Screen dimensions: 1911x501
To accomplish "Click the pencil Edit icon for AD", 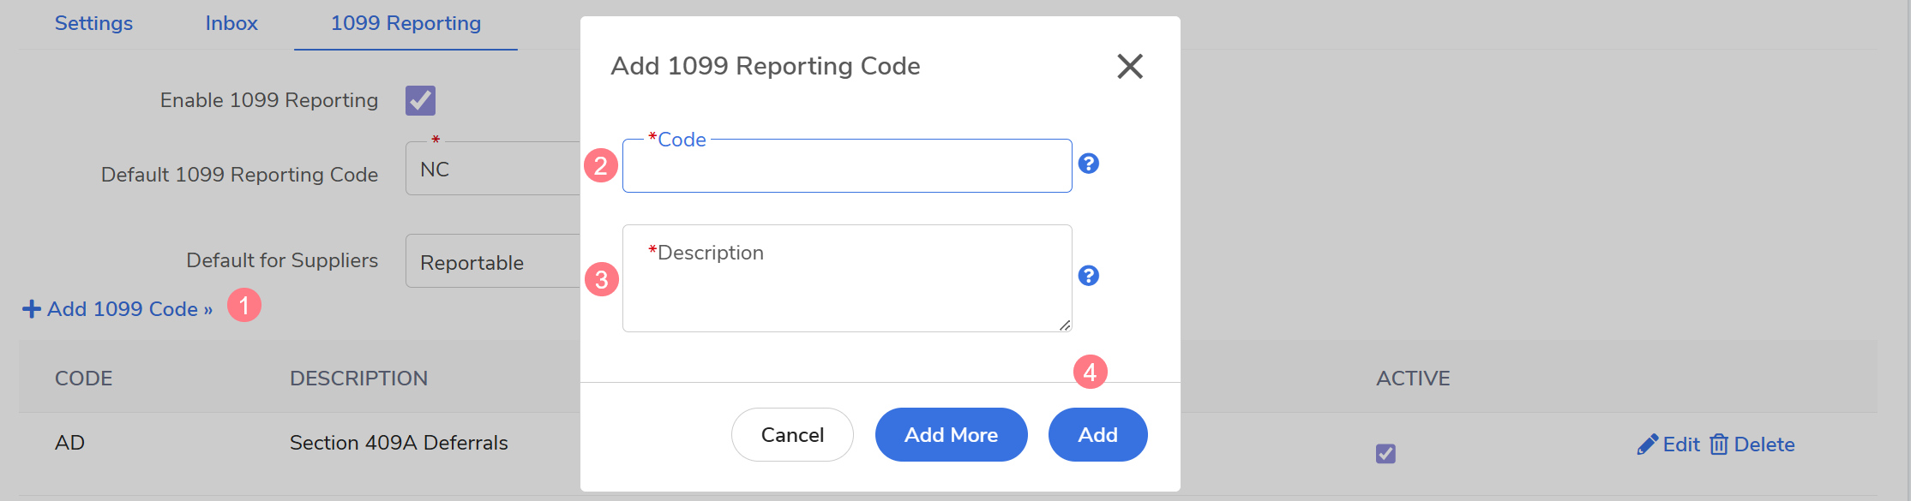I will [1646, 444].
